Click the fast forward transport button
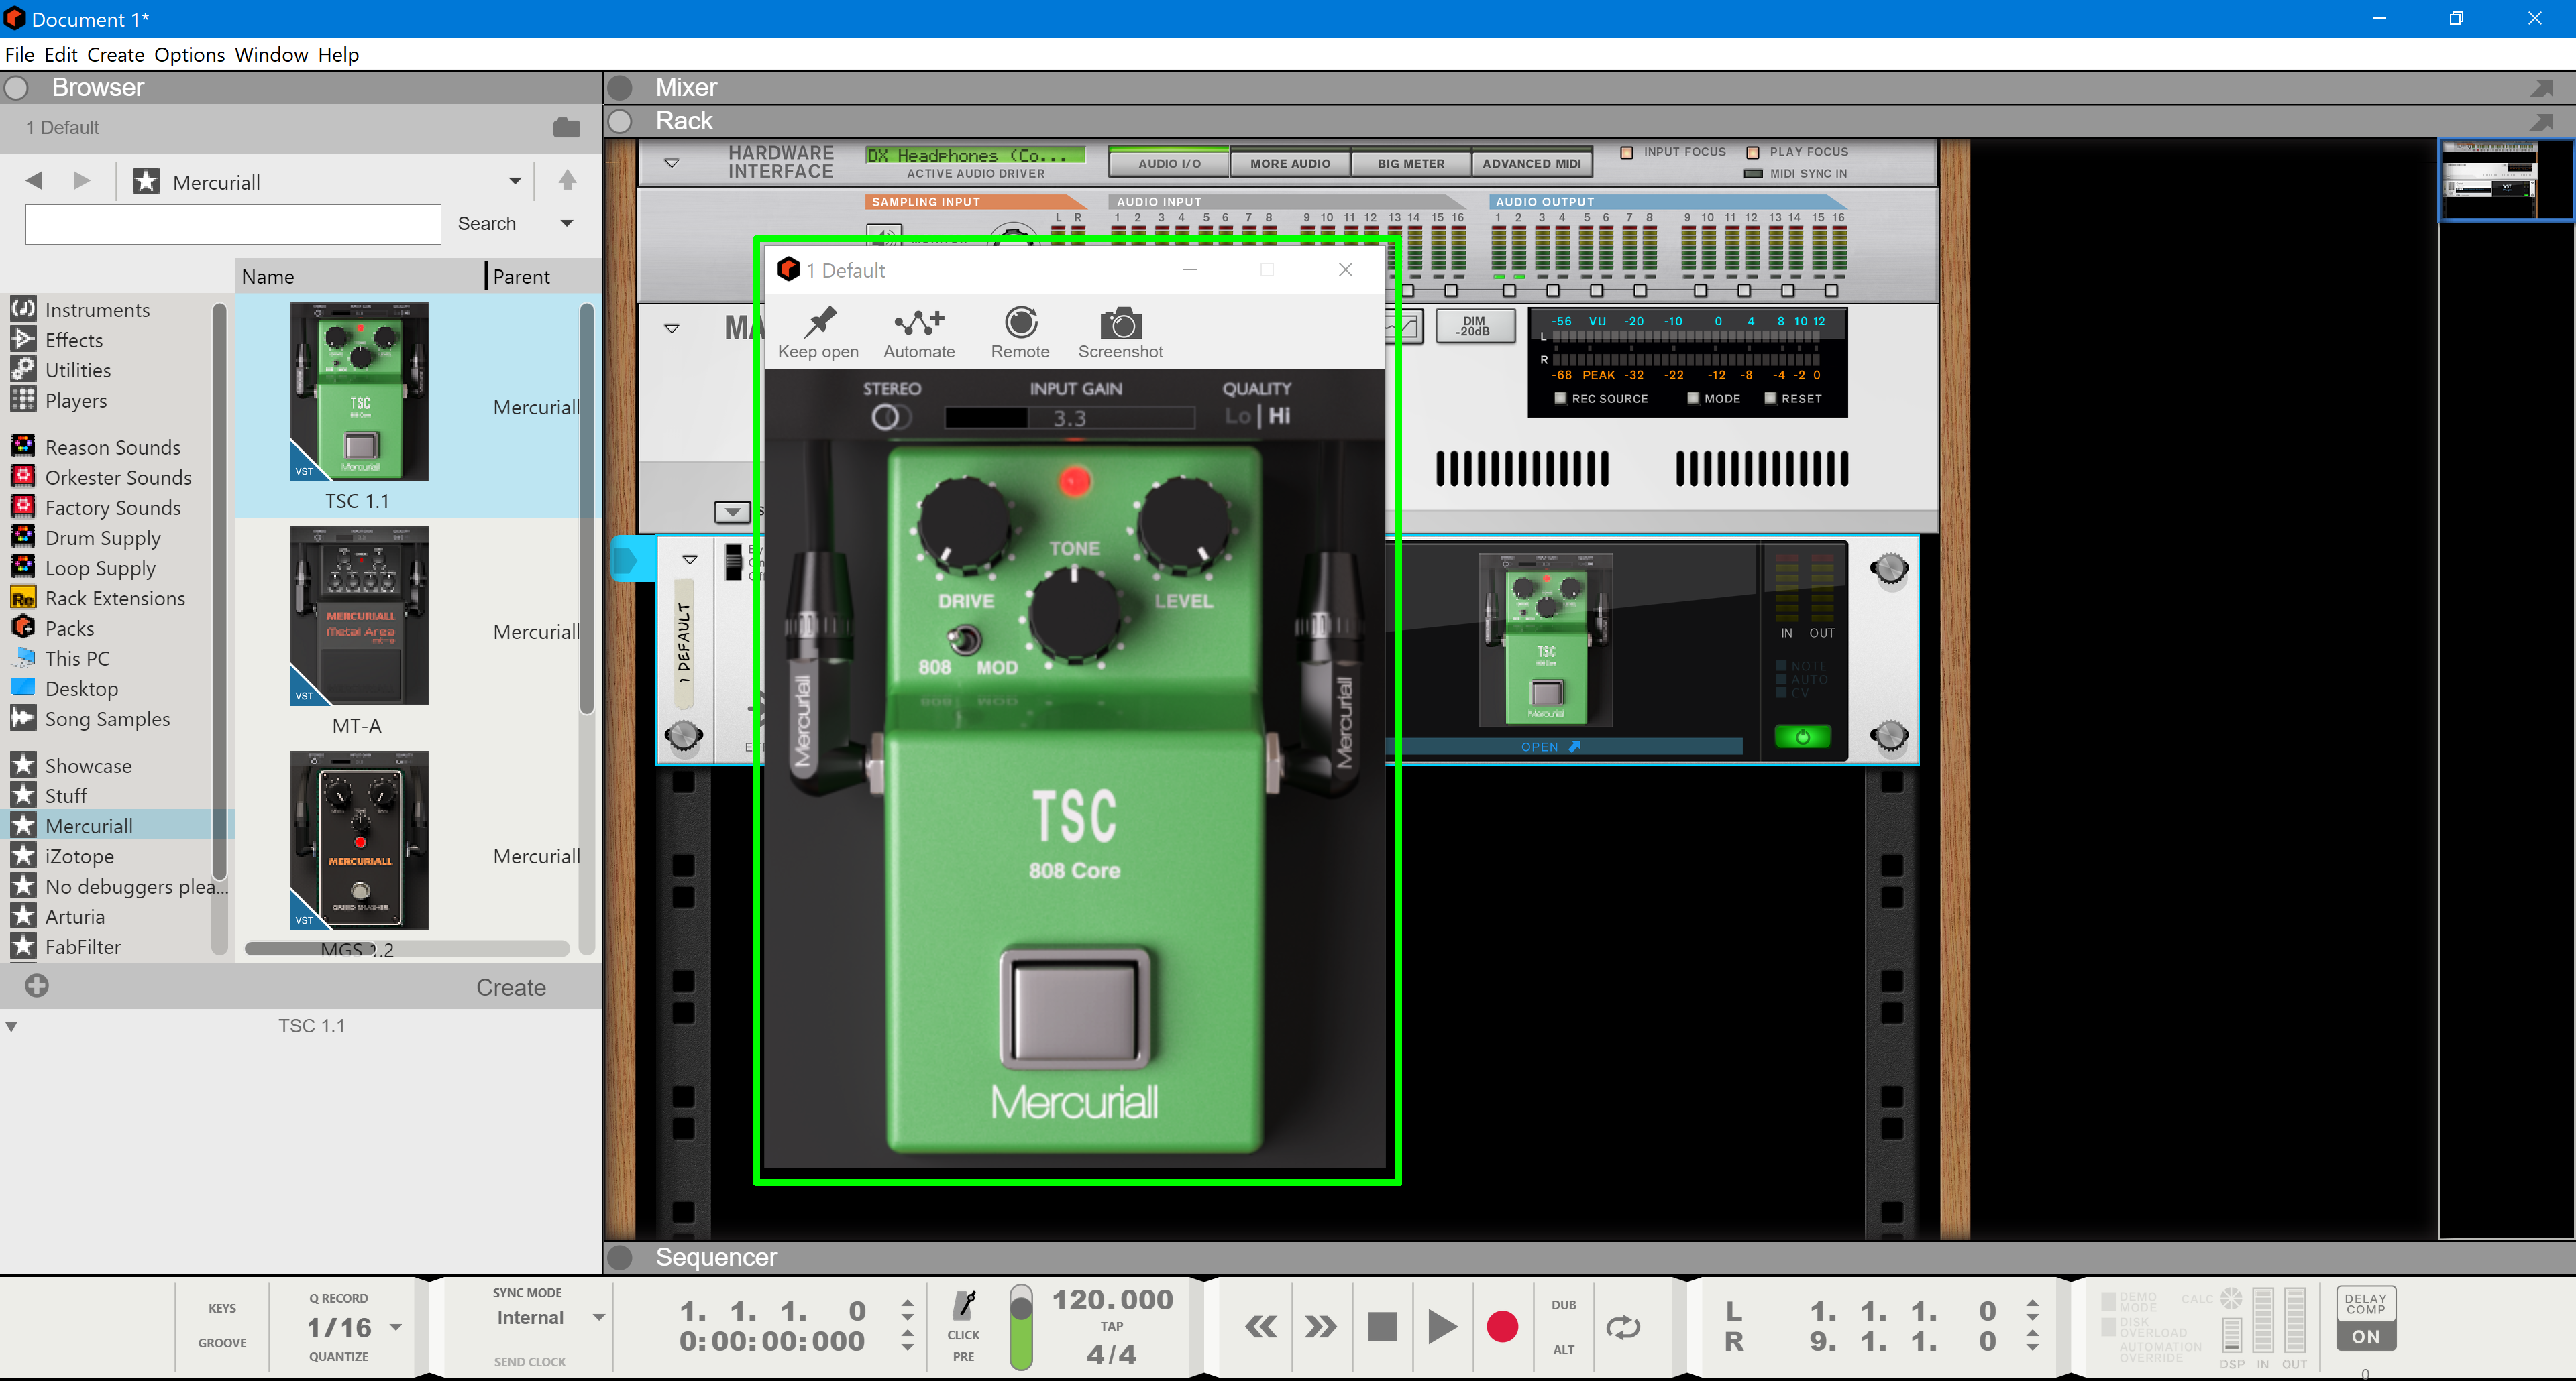This screenshot has width=2576, height=1381. (x=1321, y=1327)
